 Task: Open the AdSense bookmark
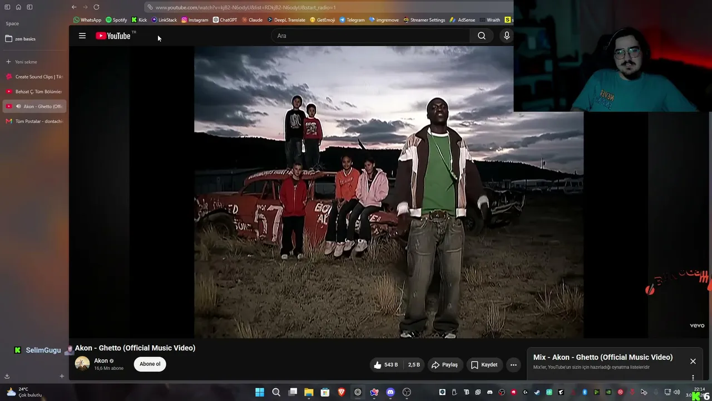click(463, 20)
